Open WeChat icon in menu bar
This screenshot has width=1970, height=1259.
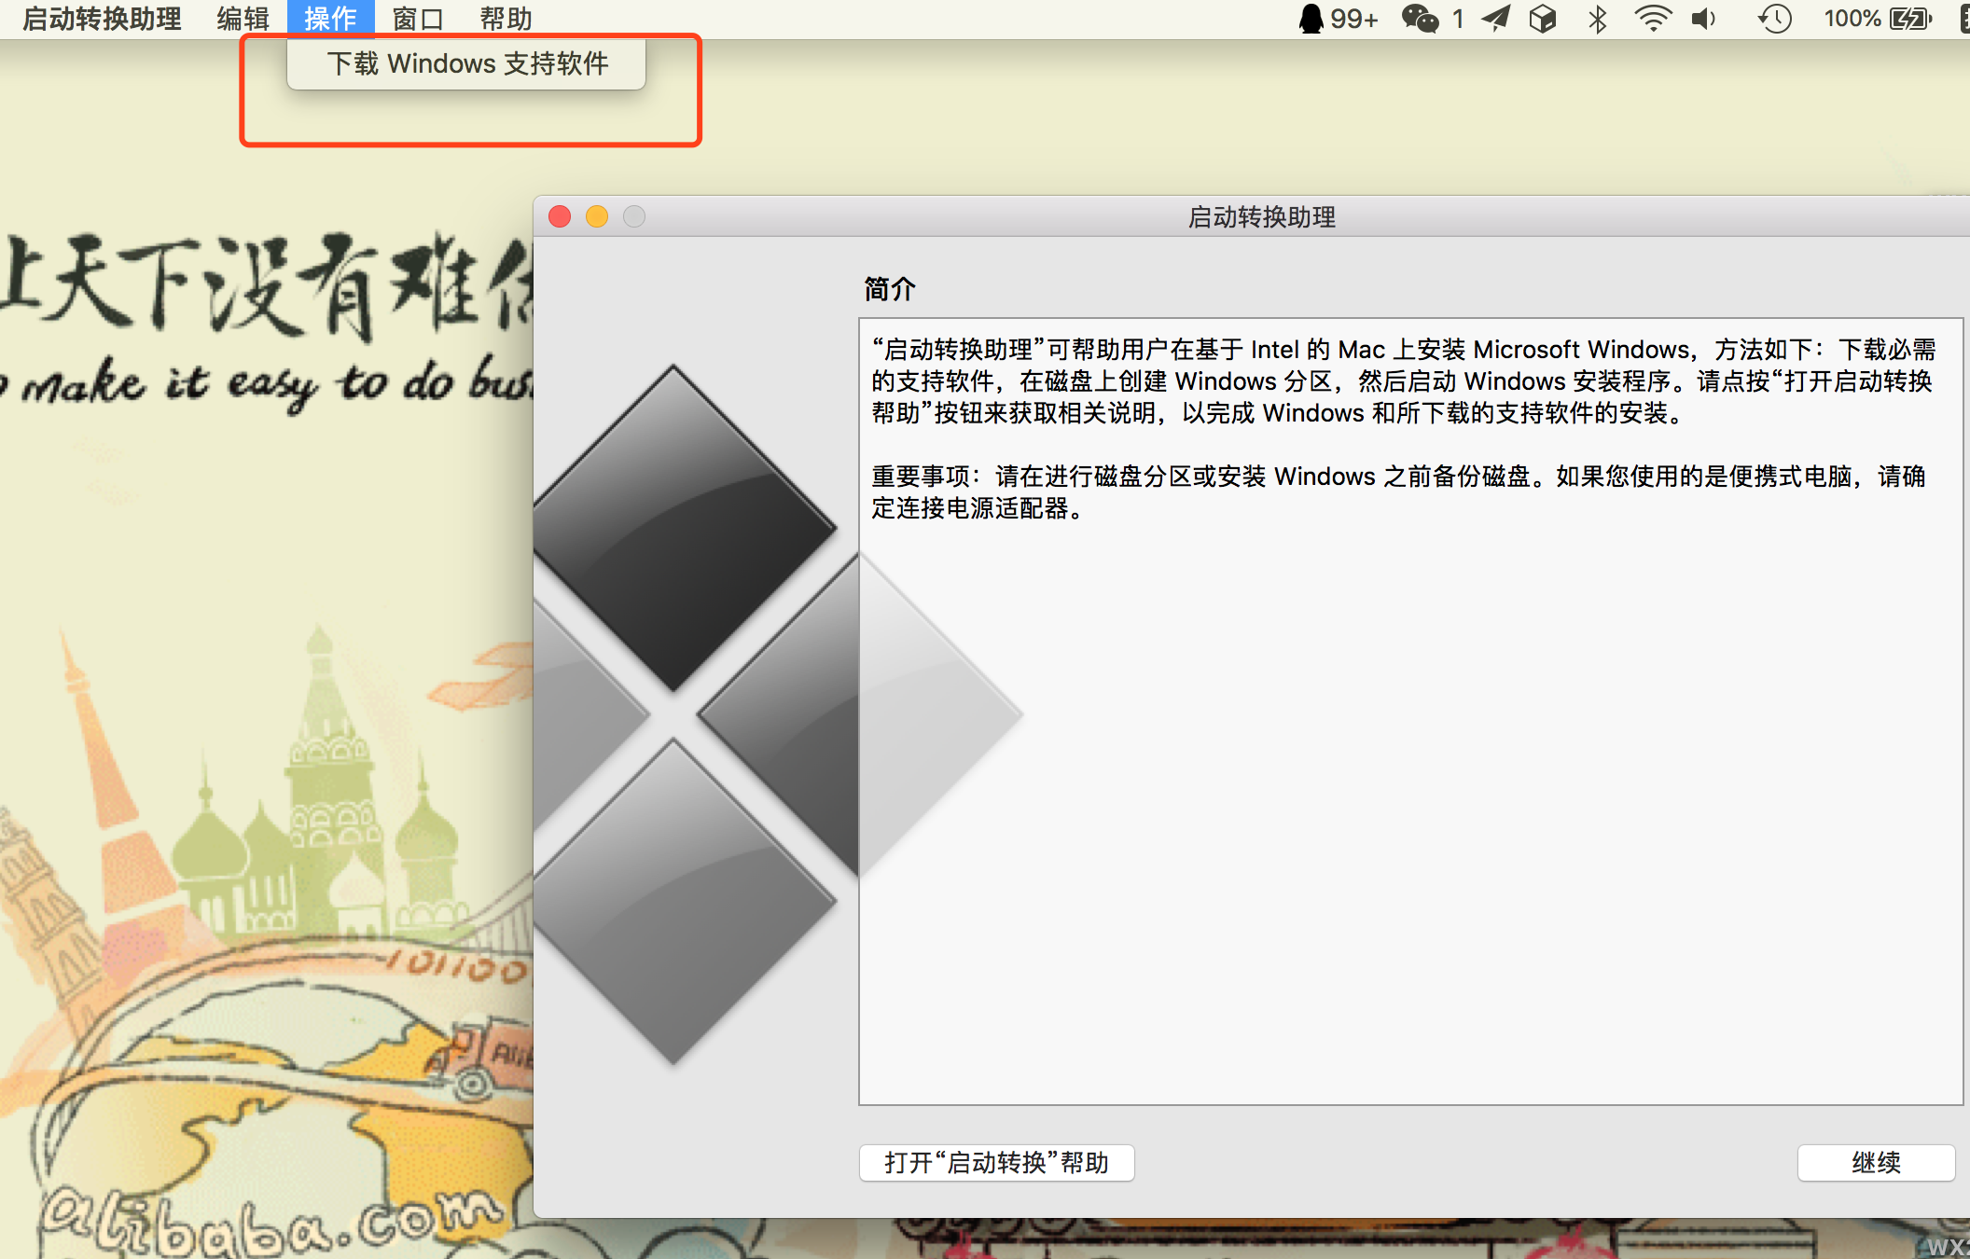(x=1420, y=19)
